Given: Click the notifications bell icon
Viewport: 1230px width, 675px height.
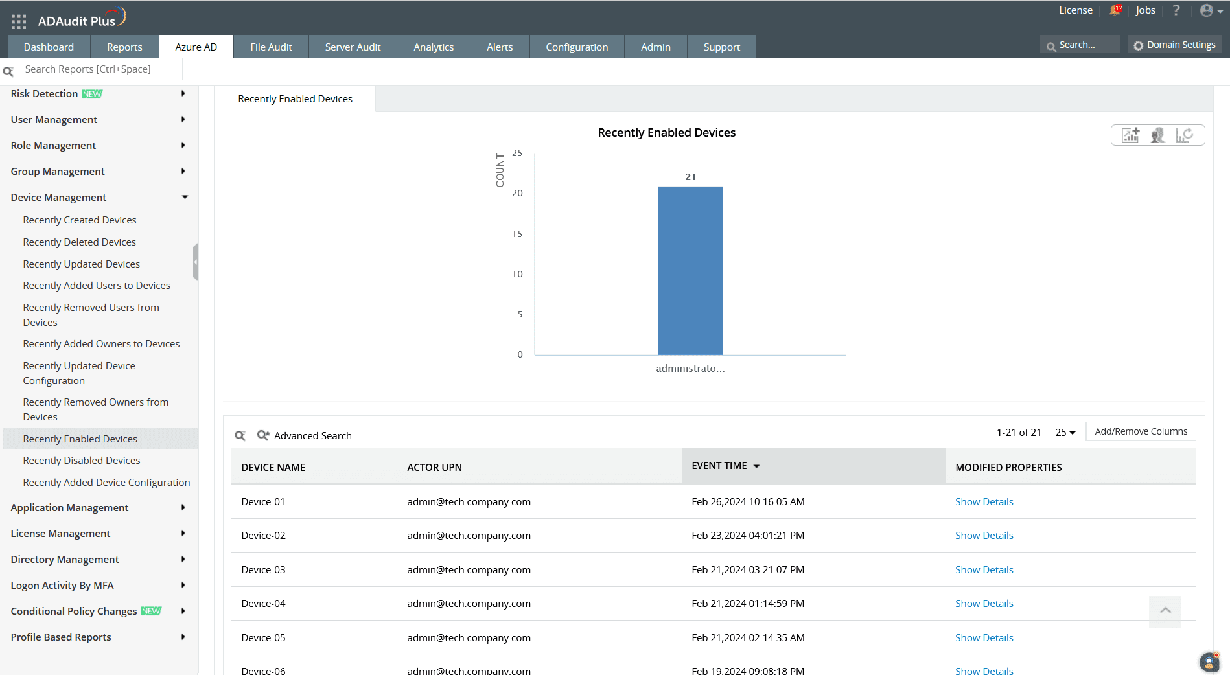Looking at the screenshot, I should [1115, 10].
